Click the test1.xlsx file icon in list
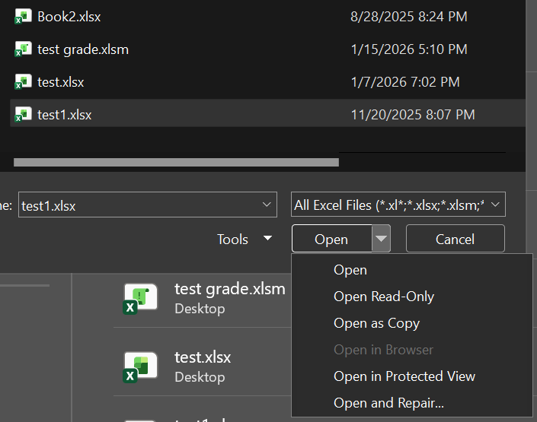Image resolution: width=537 pixels, height=422 pixels. [23, 115]
